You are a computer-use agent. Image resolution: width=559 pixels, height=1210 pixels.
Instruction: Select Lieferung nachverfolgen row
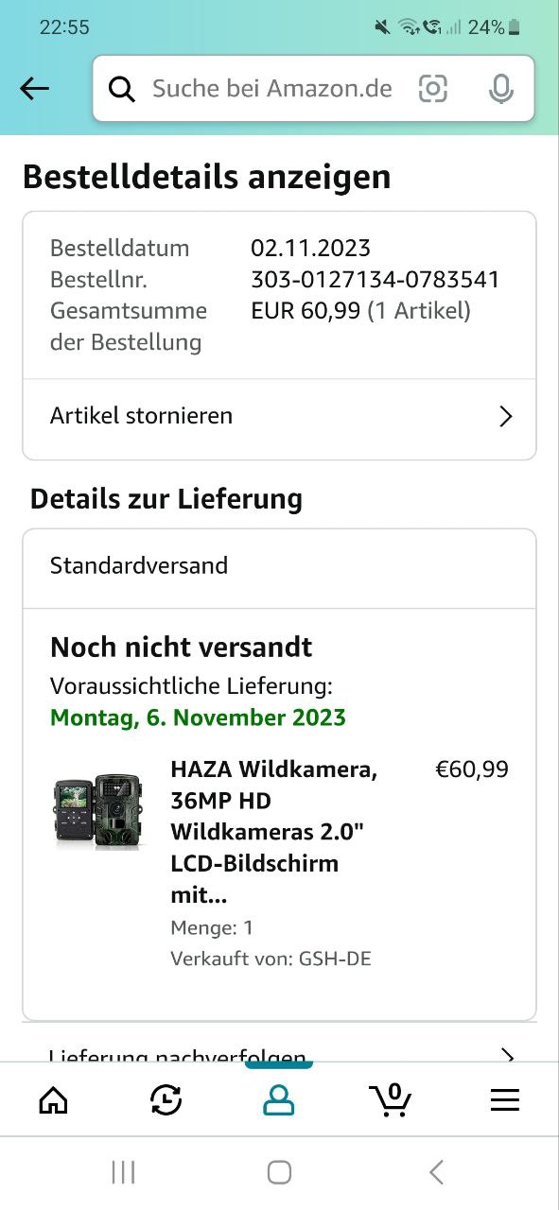[279, 1052]
